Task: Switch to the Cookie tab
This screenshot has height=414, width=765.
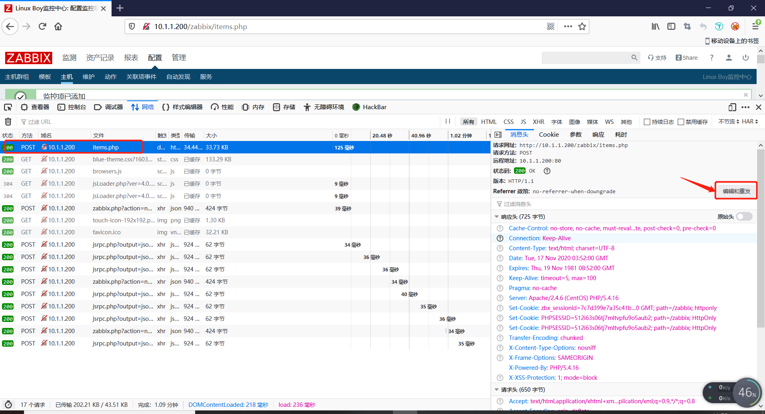Action: [x=549, y=135]
